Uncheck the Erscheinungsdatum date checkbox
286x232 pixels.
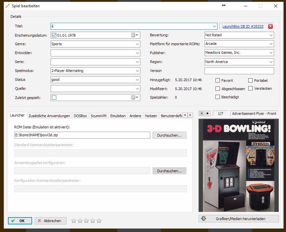coord(54,35)
